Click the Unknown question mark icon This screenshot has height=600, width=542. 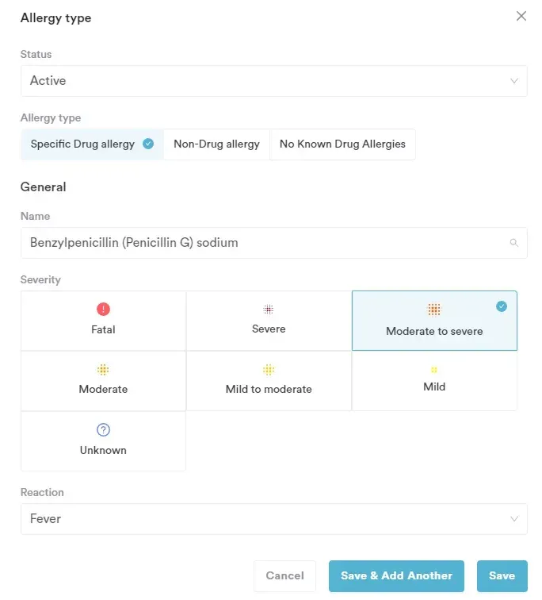click(x=103, y=430)
